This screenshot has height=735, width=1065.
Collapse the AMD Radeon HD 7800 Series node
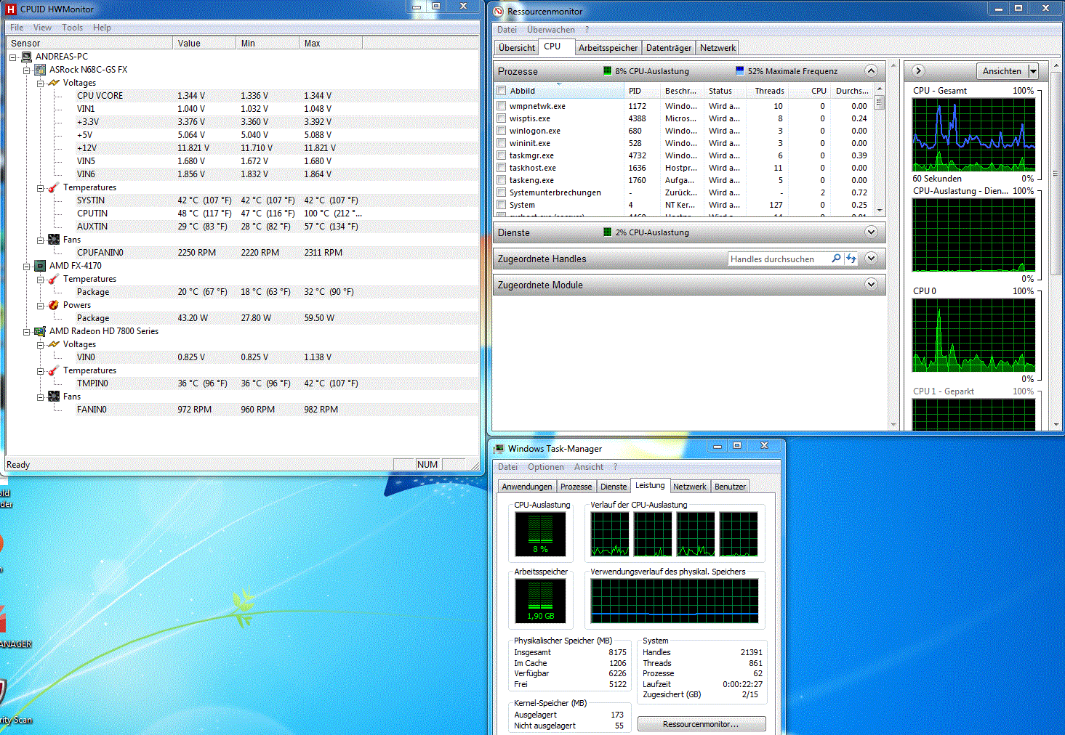click(x=27, y=331)
